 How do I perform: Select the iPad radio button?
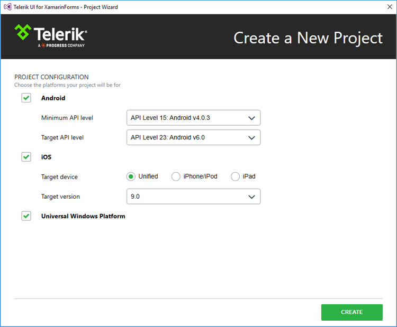pos(235,176)
